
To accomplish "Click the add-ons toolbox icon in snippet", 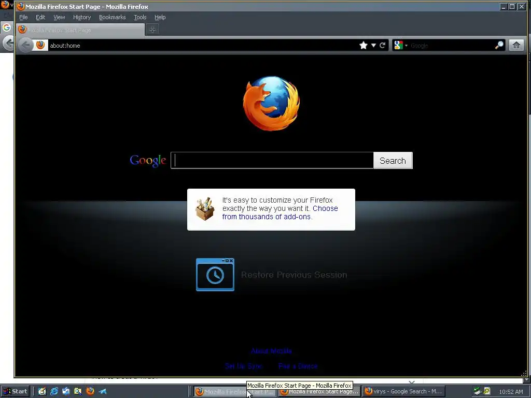I will click(x=205, y=209).
